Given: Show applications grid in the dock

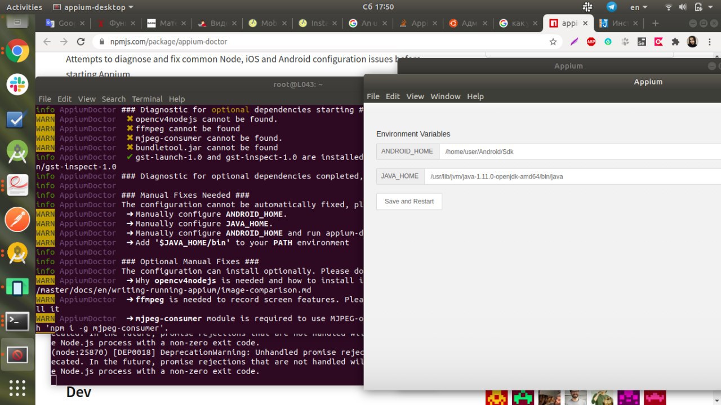Looking at the screenshot, I should (x=17, y=388).
